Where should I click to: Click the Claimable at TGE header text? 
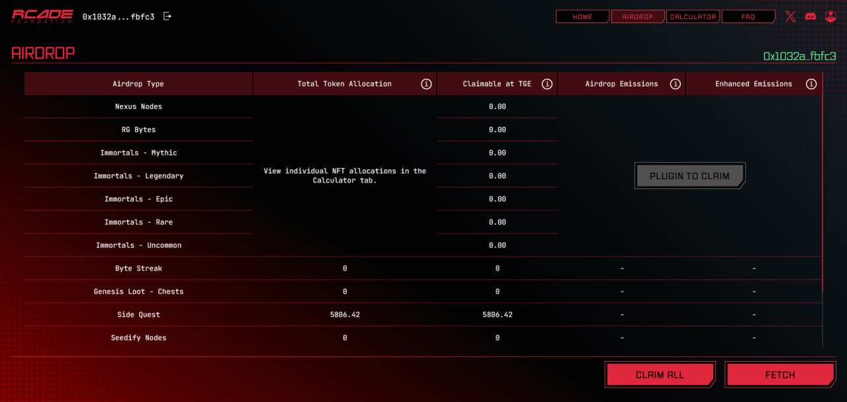pos(497,84)
